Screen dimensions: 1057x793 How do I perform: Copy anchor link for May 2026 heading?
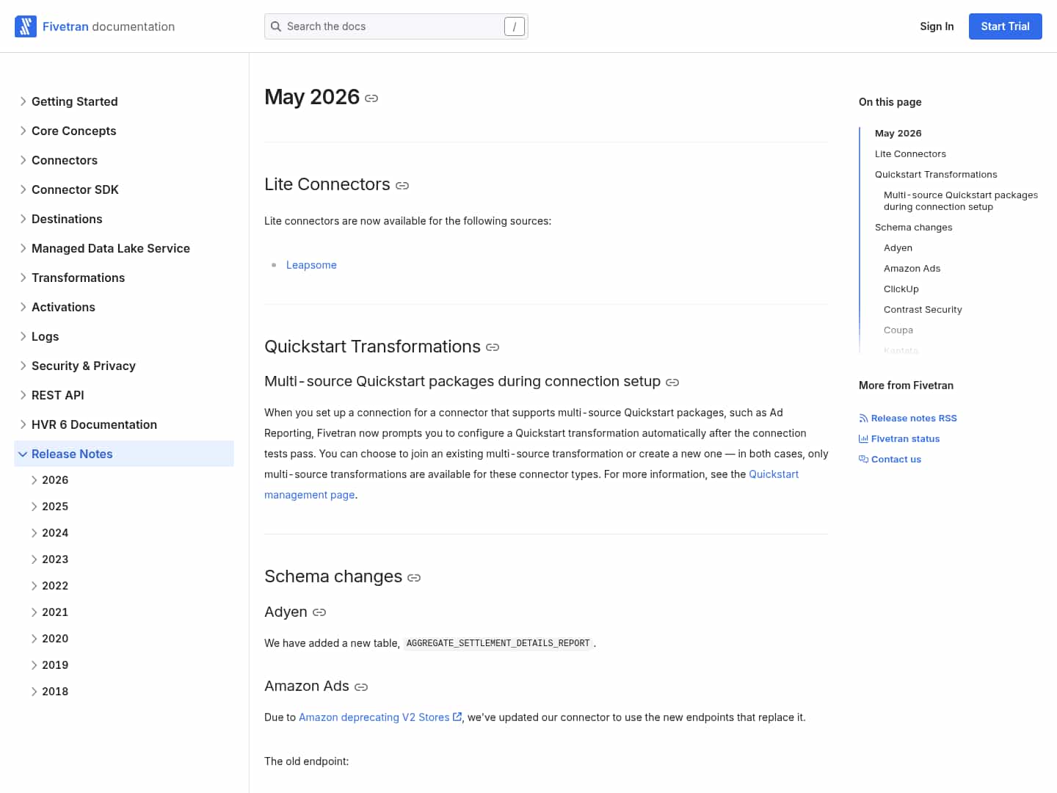point(371,98)
